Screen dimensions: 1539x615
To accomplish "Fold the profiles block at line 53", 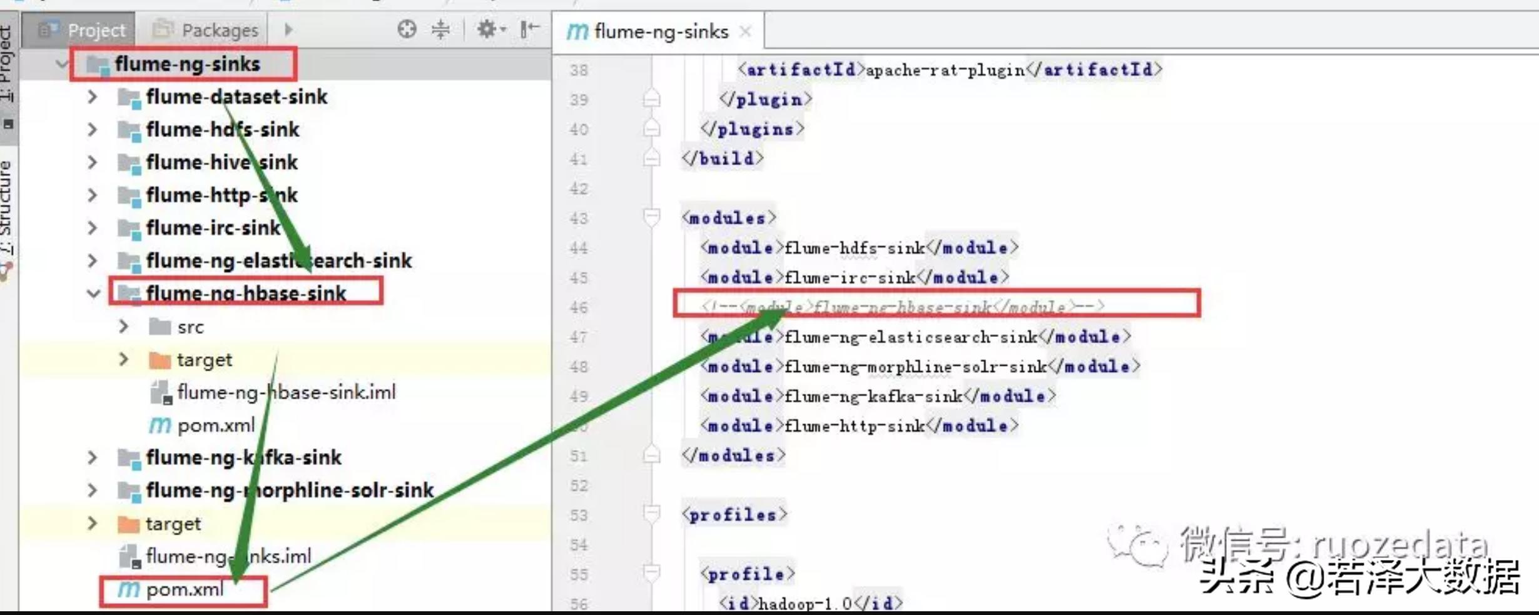I will (x=651, y=514).
